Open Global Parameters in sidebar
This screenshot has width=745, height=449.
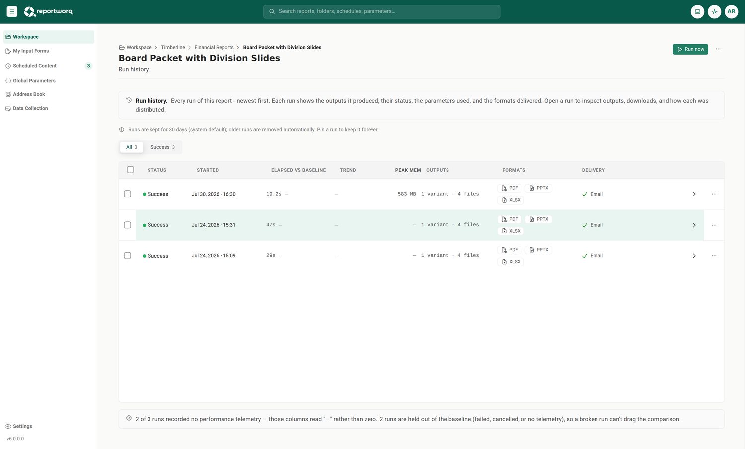coord(49,81)
